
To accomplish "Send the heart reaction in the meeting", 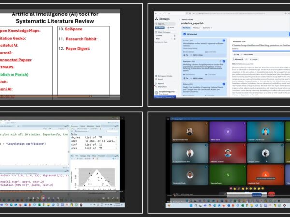I will pos(231,189).
